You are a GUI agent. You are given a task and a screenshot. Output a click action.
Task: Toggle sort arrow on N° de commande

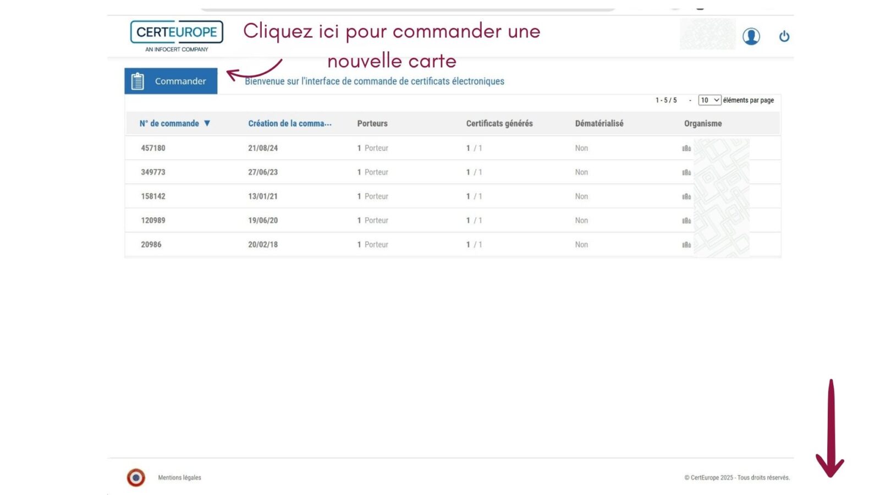[207, 123]
